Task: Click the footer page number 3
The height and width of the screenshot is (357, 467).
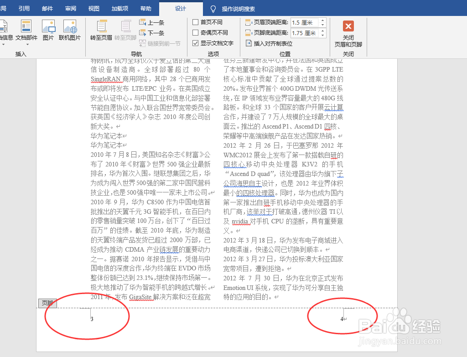Action: coord(92,319)
